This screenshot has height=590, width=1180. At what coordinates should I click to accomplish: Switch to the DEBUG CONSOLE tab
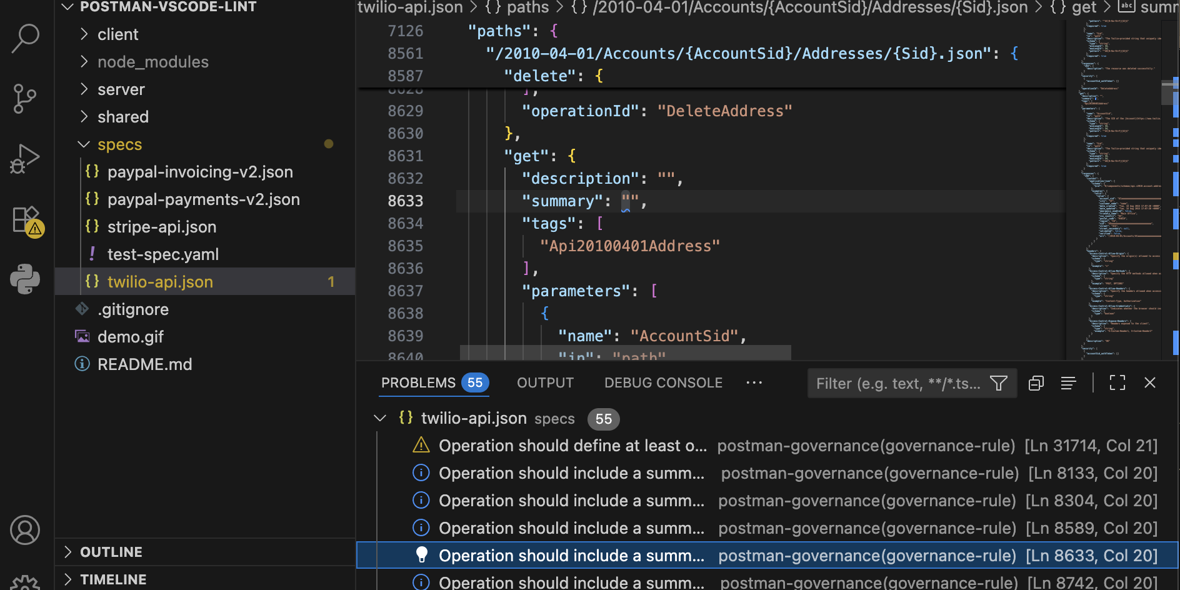pos(662,382)
